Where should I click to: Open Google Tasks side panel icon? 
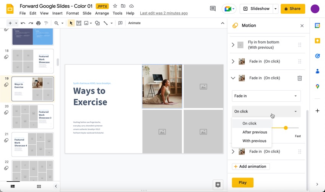tap(317, 56)
